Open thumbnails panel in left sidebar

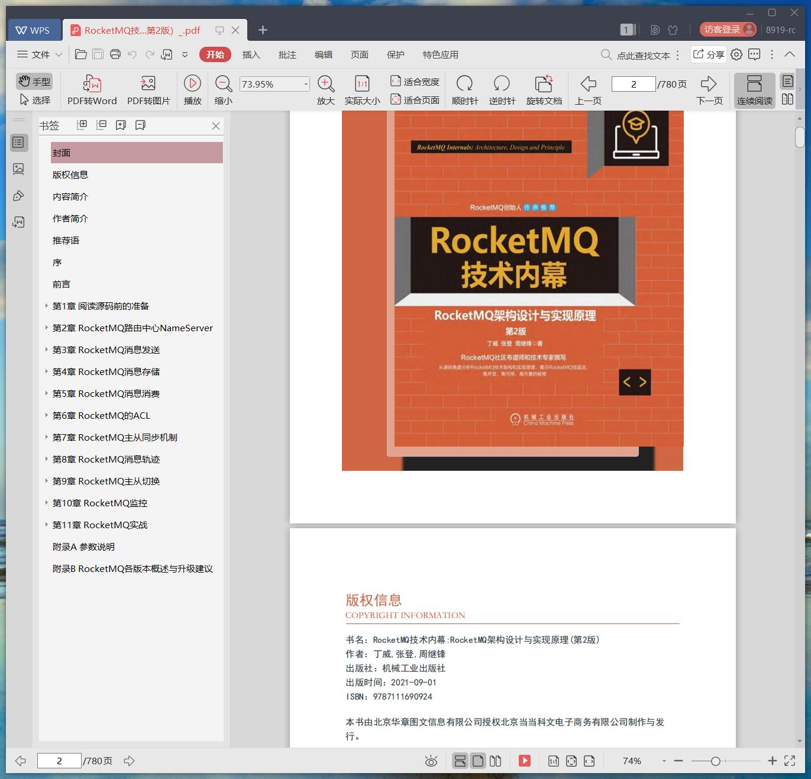[18, 169]
